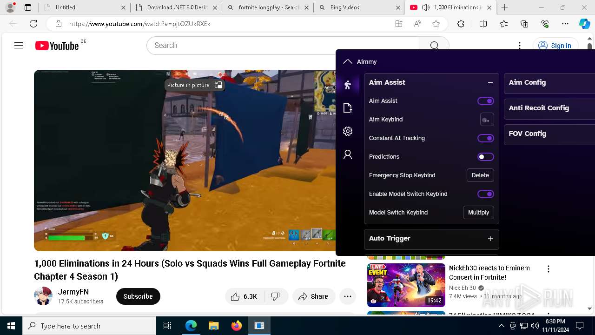Go to the YouTube home logo

point(57,46)
